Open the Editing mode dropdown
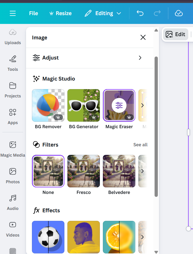 103,13
